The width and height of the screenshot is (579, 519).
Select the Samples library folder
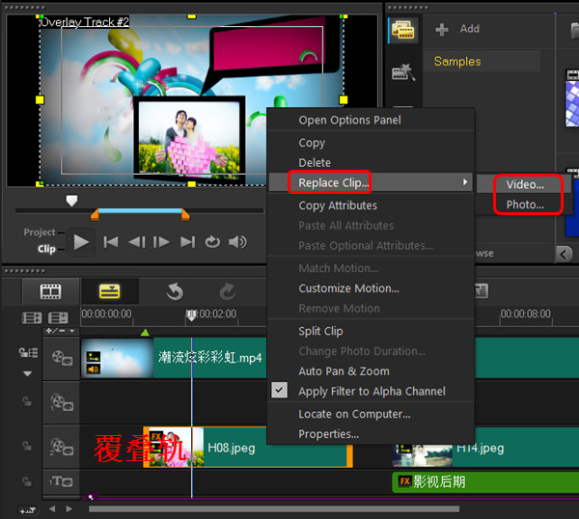point(457,61)
